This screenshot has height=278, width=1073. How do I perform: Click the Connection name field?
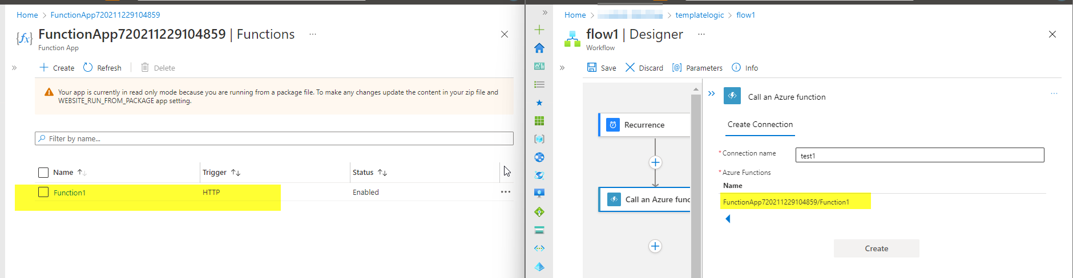click(x=919, y=155)
